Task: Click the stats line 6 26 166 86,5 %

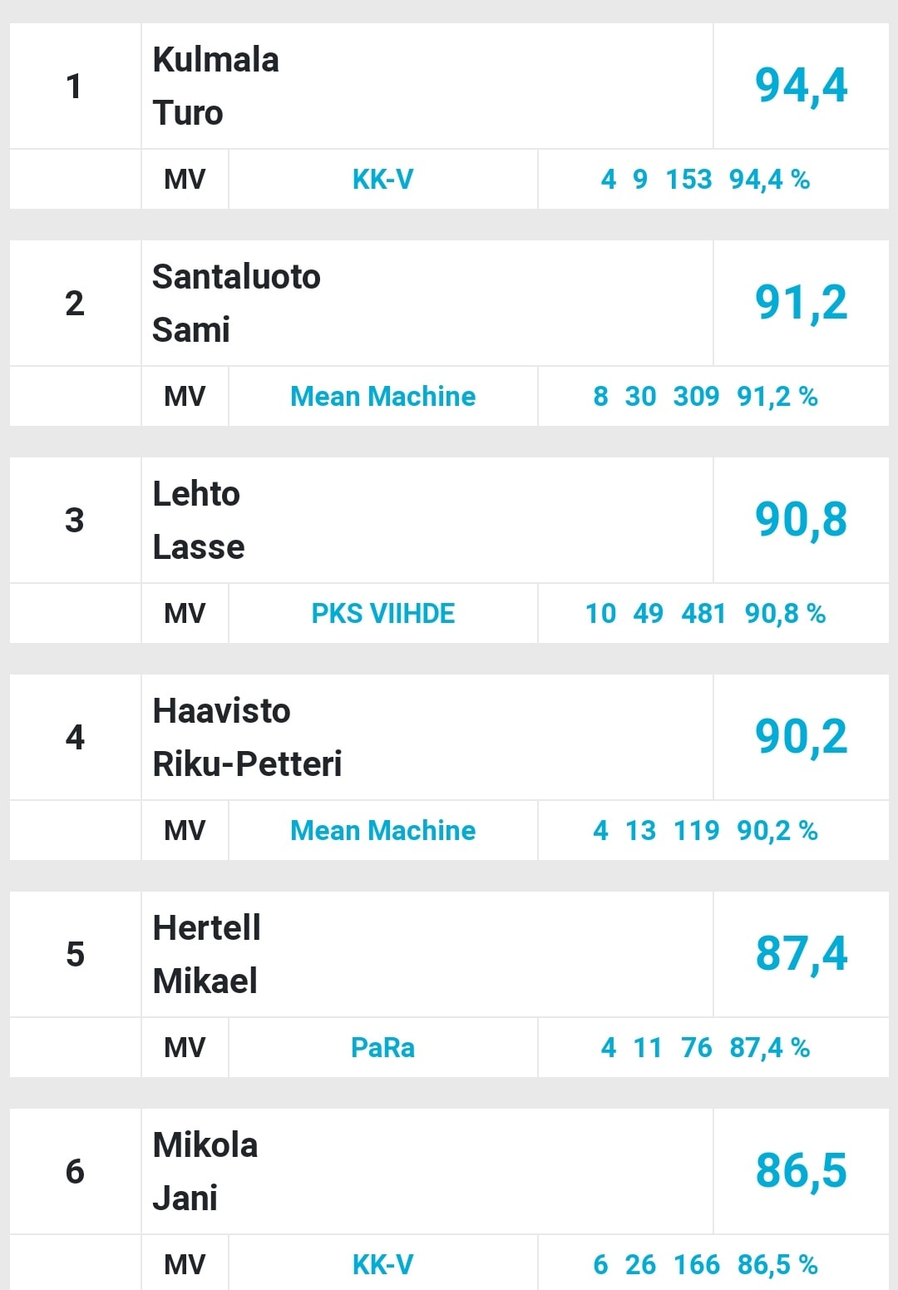Action: pyautogui.click(x=705, y=1265)
